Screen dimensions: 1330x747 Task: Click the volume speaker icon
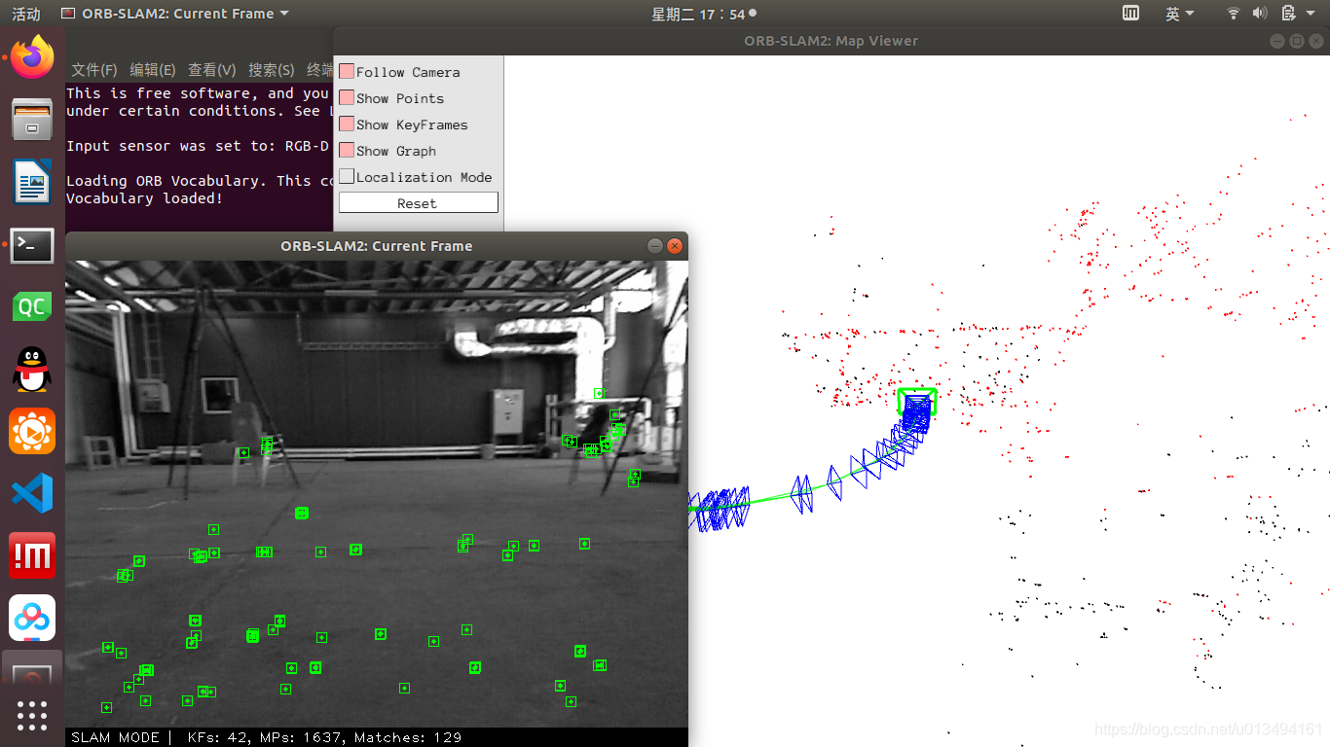coord(1259,14)
